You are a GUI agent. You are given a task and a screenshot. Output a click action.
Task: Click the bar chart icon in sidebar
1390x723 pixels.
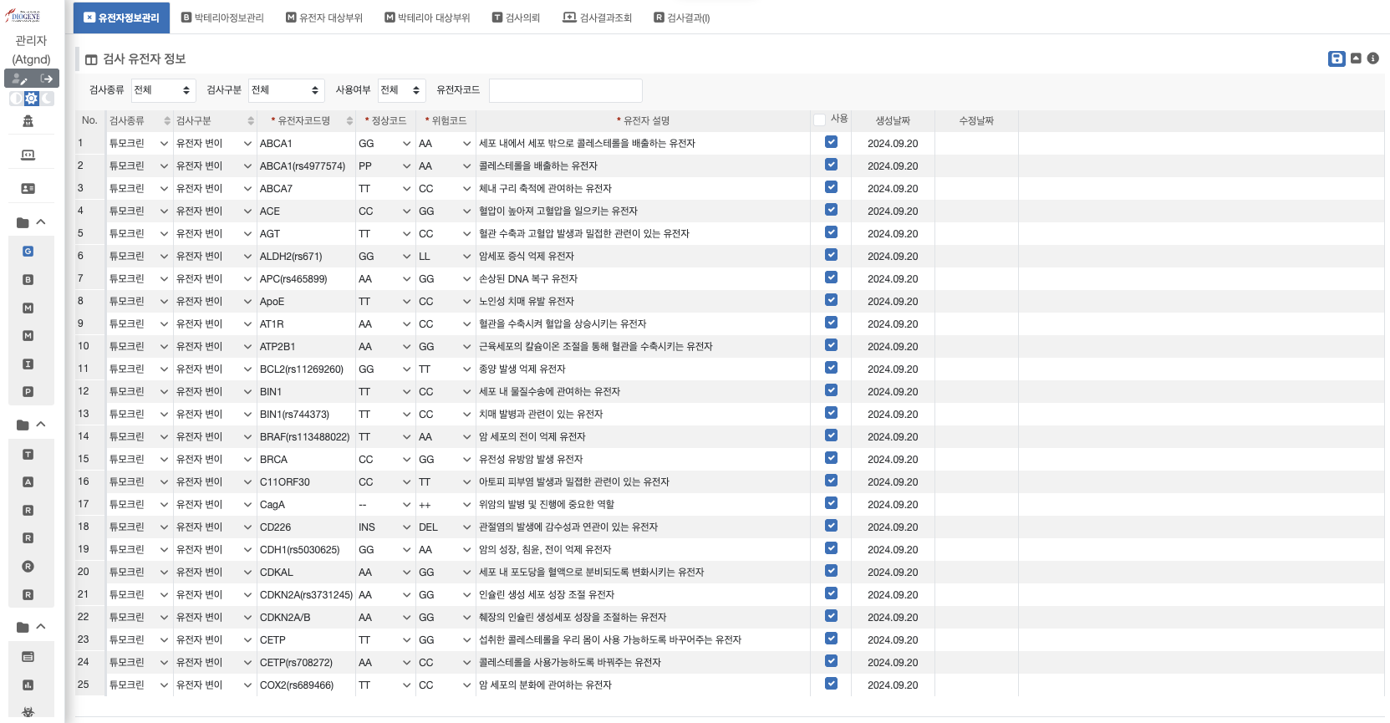[x=28, y=685]
